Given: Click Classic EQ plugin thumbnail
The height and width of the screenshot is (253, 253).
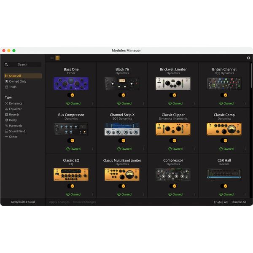Looking at the screenshot, I should tap(71, 175).
